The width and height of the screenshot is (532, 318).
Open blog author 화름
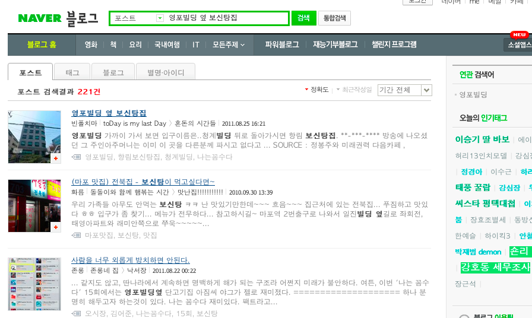(78, 193)
